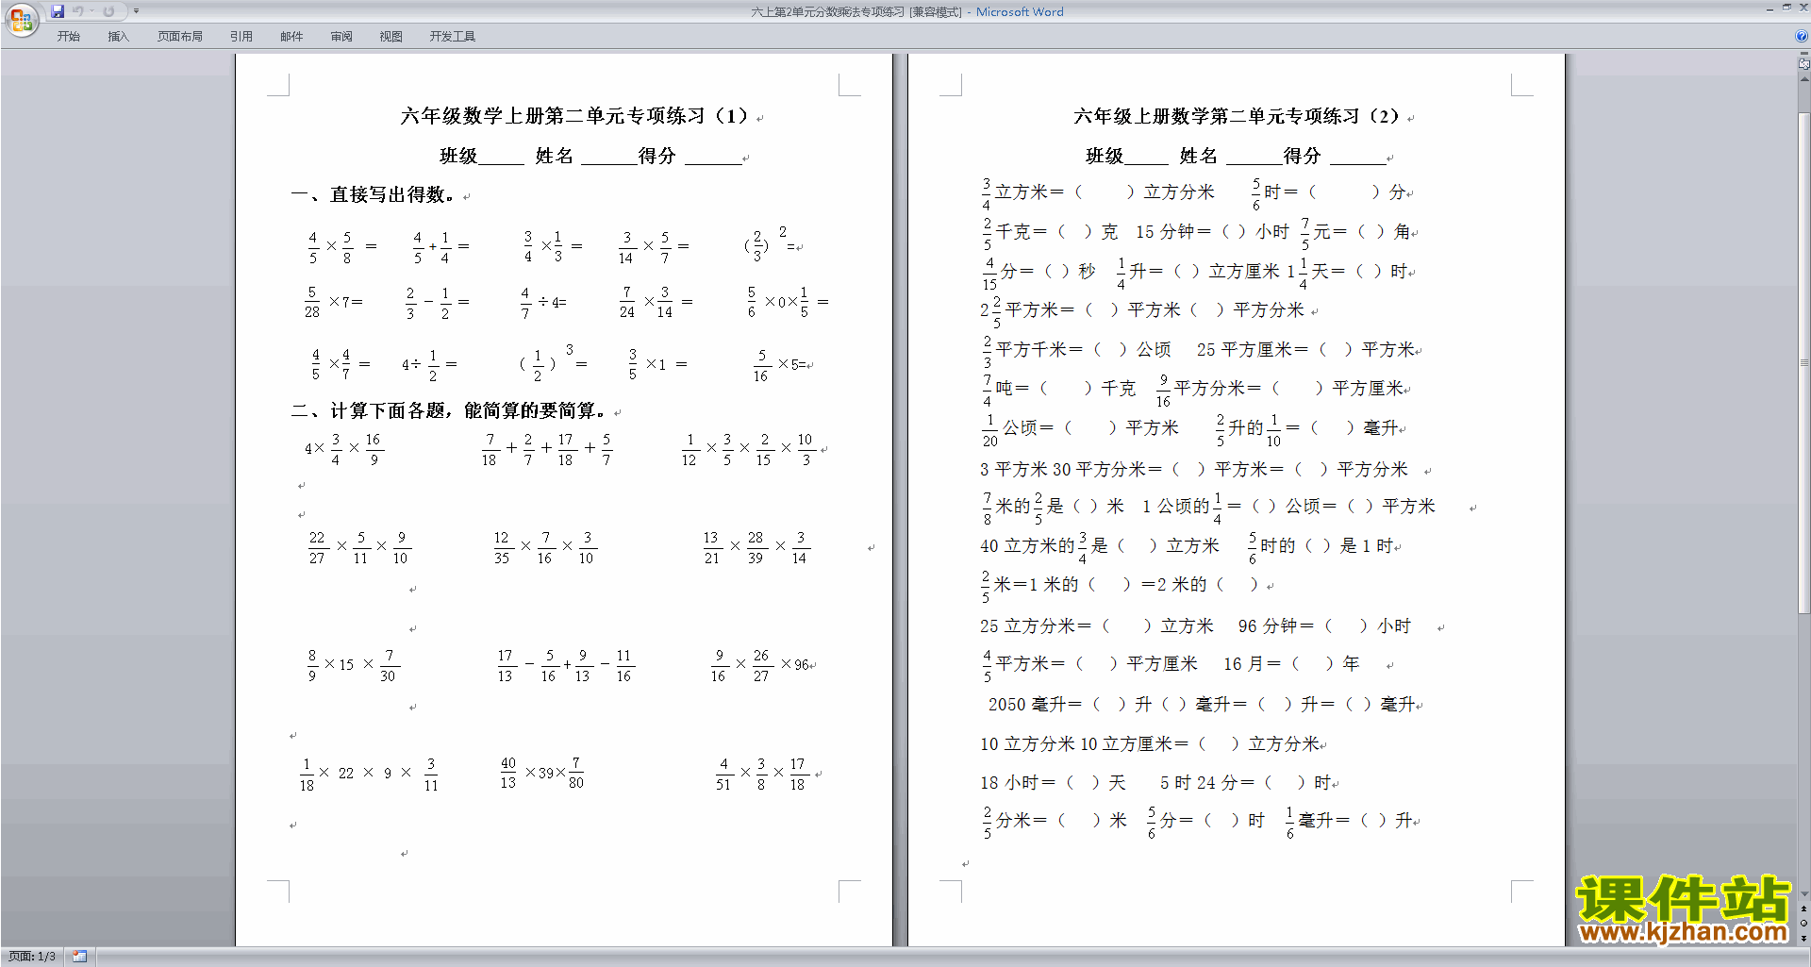Select the 引用 ribbon tab
1811x967 pixels.
pyautogui.click(x=241, y=37)
